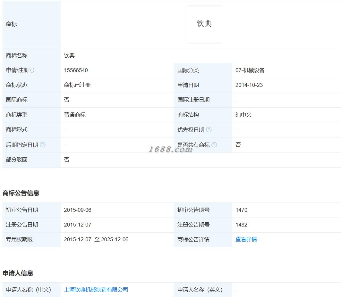This screenshot has width=341, height=297.
Task: Open applicant 上海钦典机械制造有限公司 link
Action: pos(96,290)
